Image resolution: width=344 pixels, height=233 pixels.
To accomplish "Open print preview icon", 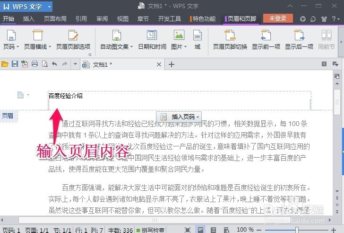I will point(44,64).
